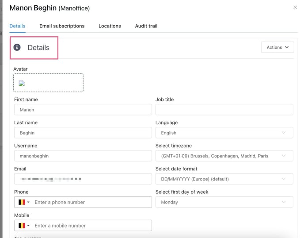Click the Email address field
The width and height of the screenshot is (304, 238).
(83, 179)
